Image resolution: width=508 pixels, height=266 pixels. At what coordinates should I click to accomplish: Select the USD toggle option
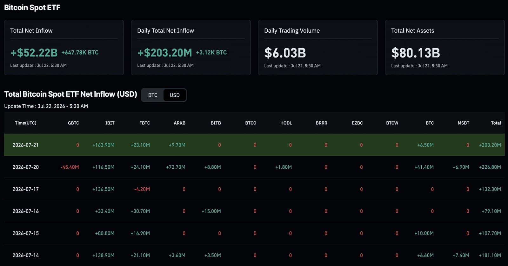coord(175,95)
